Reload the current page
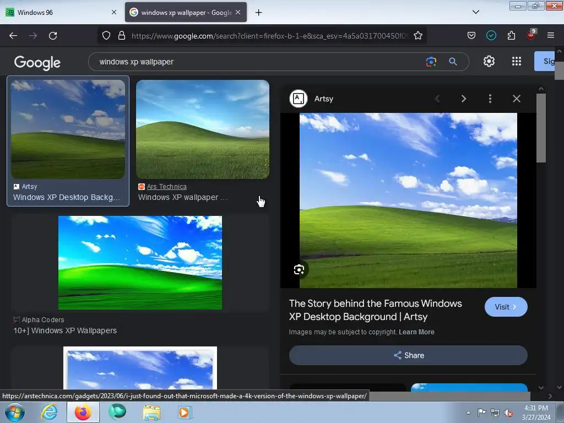This screenshot has width=564, height=423. [x=53, y=36]
